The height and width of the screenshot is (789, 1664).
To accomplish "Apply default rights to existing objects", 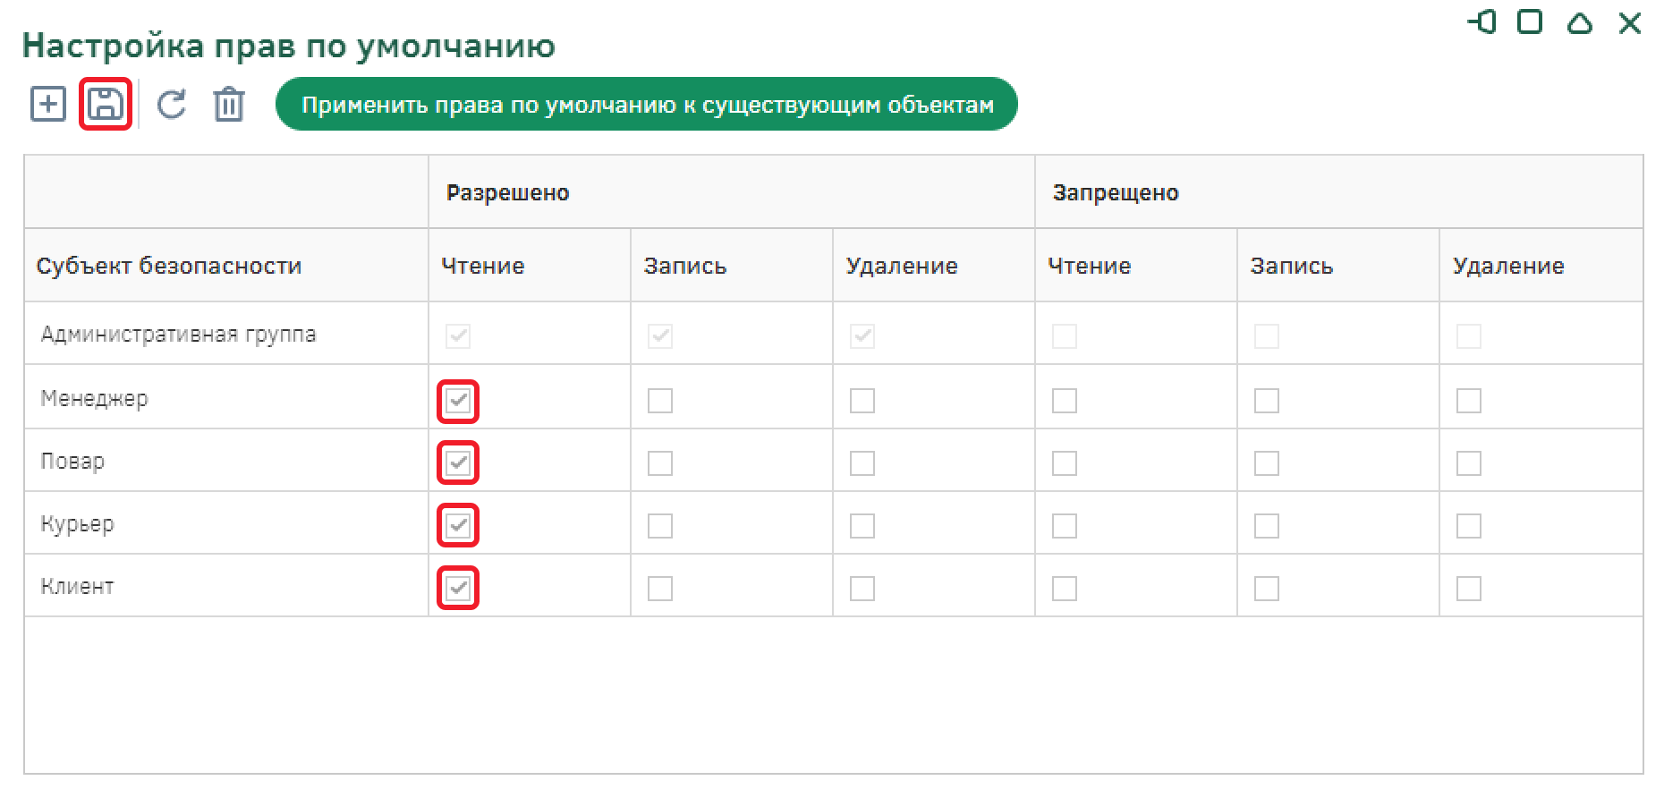I will (x=647, y=105).
